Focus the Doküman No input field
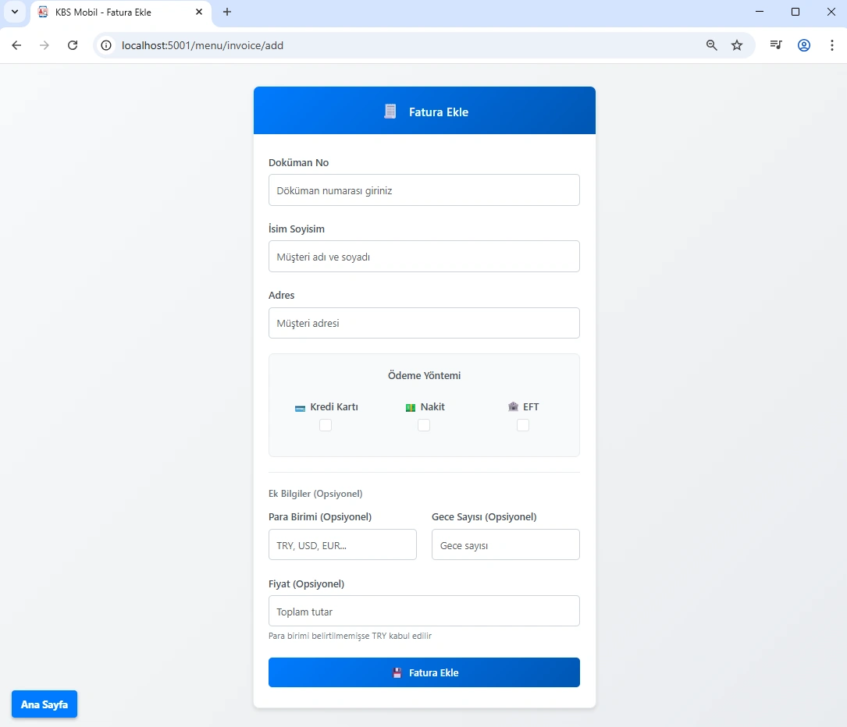 (424, 190)
